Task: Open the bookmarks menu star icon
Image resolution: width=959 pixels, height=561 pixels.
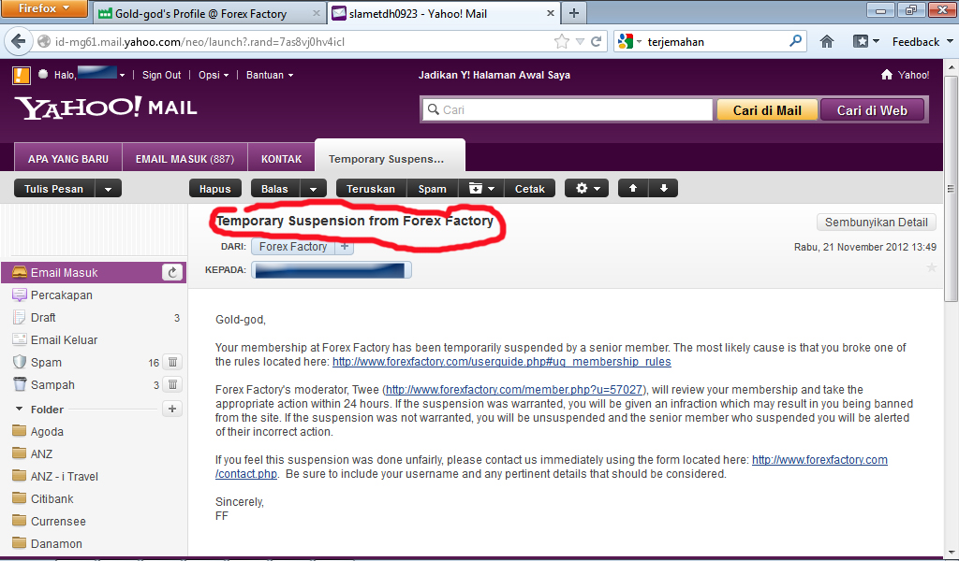Action: coord(862,41)
